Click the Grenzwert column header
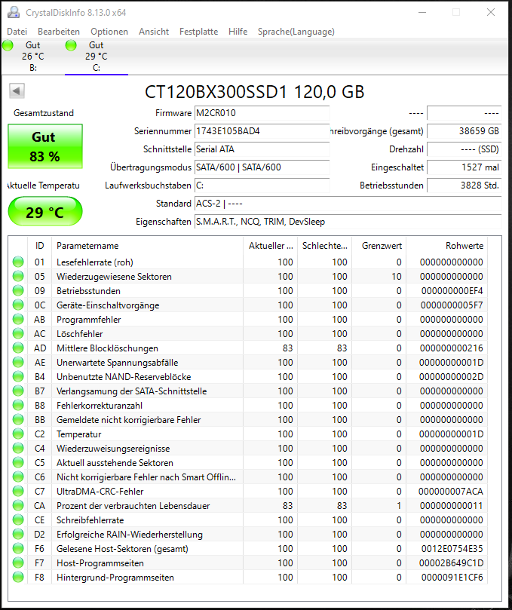This screenshot has width=512, height=610. tap(379, 246)
